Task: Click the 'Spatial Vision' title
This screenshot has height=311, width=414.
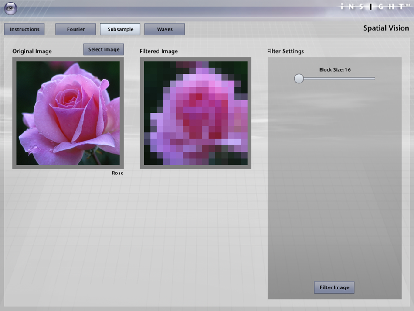Action: coord(386,28)
